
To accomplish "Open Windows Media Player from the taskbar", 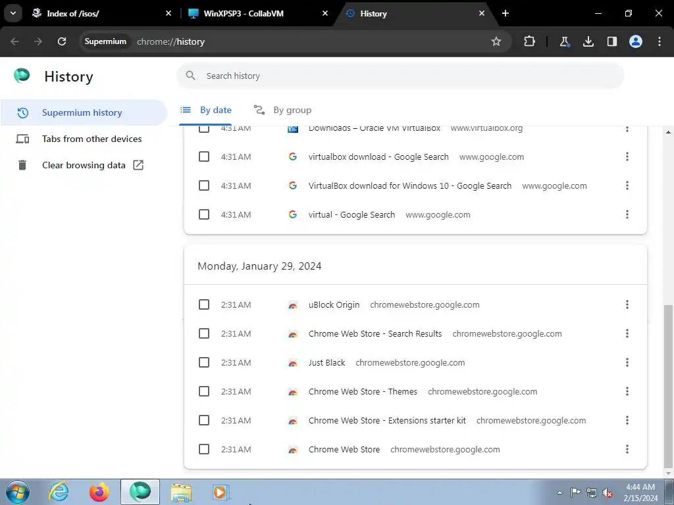I will click(221, 492).
